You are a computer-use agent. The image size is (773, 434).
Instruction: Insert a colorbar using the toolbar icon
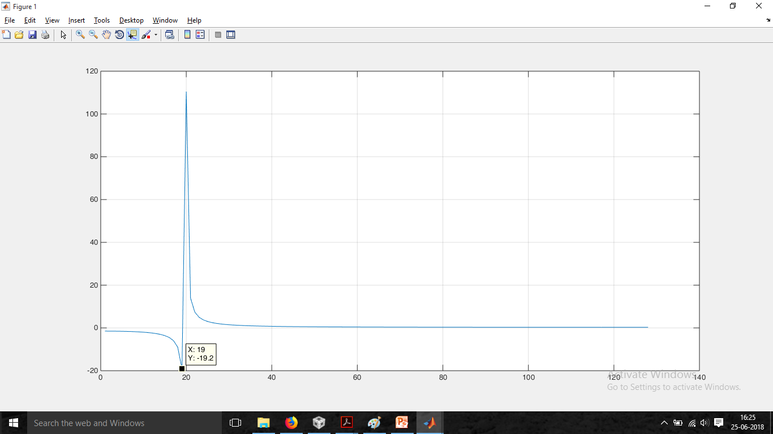[x=187, y=35]
